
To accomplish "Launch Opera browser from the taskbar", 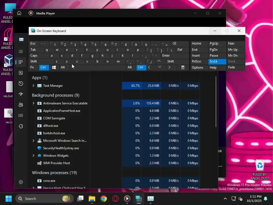I will (x=115, y=199).
